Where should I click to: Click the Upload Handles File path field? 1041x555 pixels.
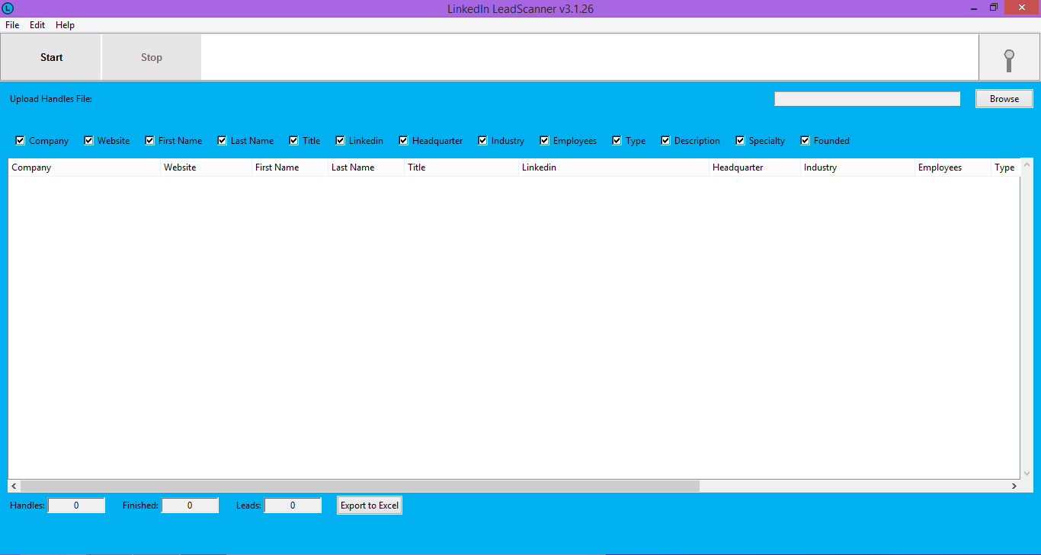866,99
